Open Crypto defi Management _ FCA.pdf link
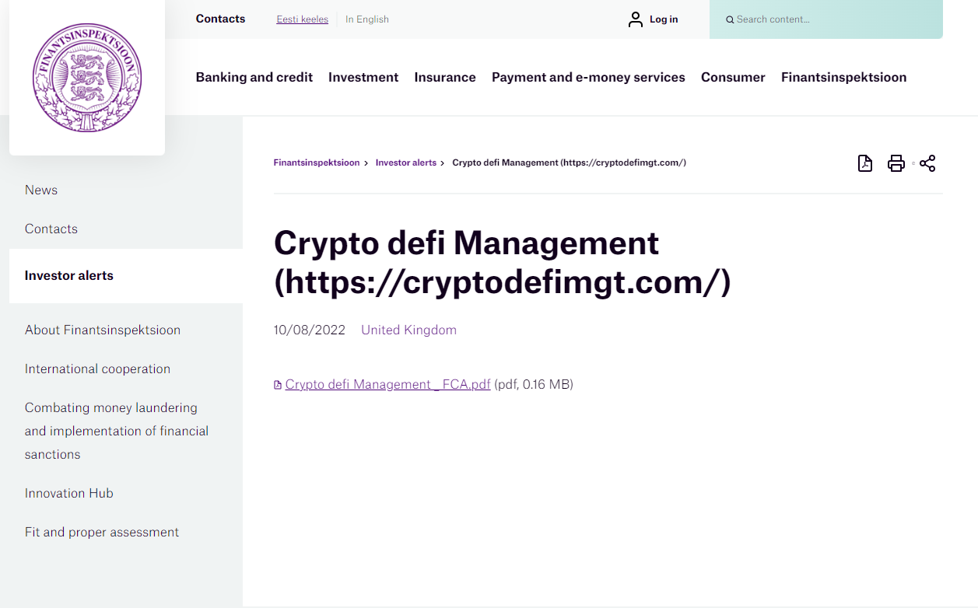The height and width of the screenshot is (615, 978). (x=387, y=384)
